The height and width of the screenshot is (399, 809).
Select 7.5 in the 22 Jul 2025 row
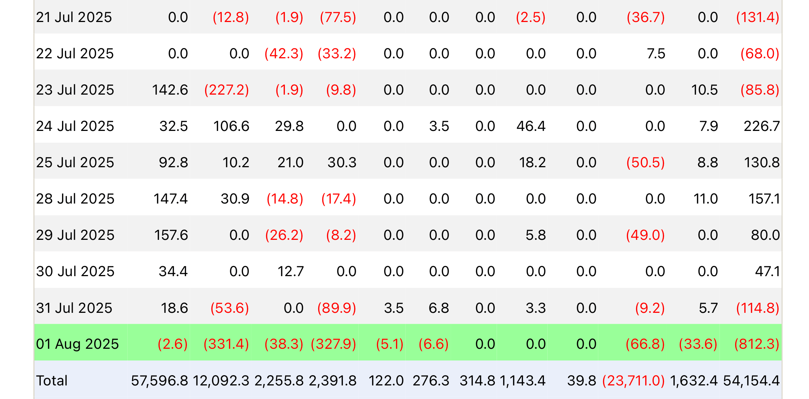(x=656, y=54)
